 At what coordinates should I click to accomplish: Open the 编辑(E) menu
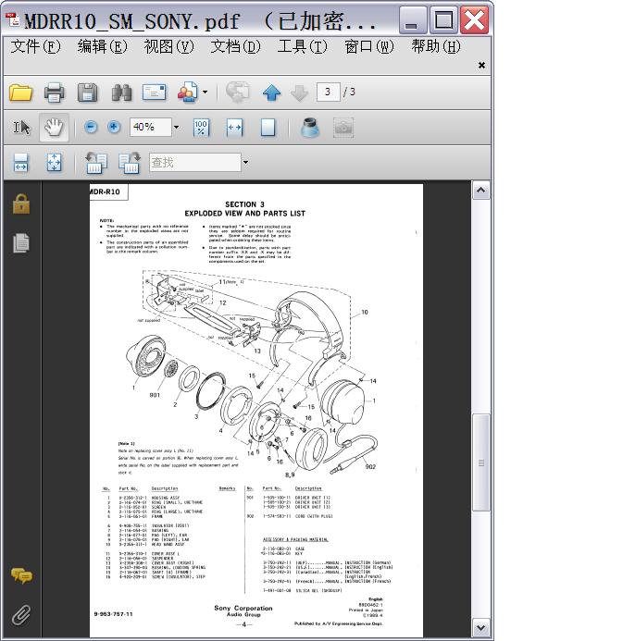tap(102, 46)
